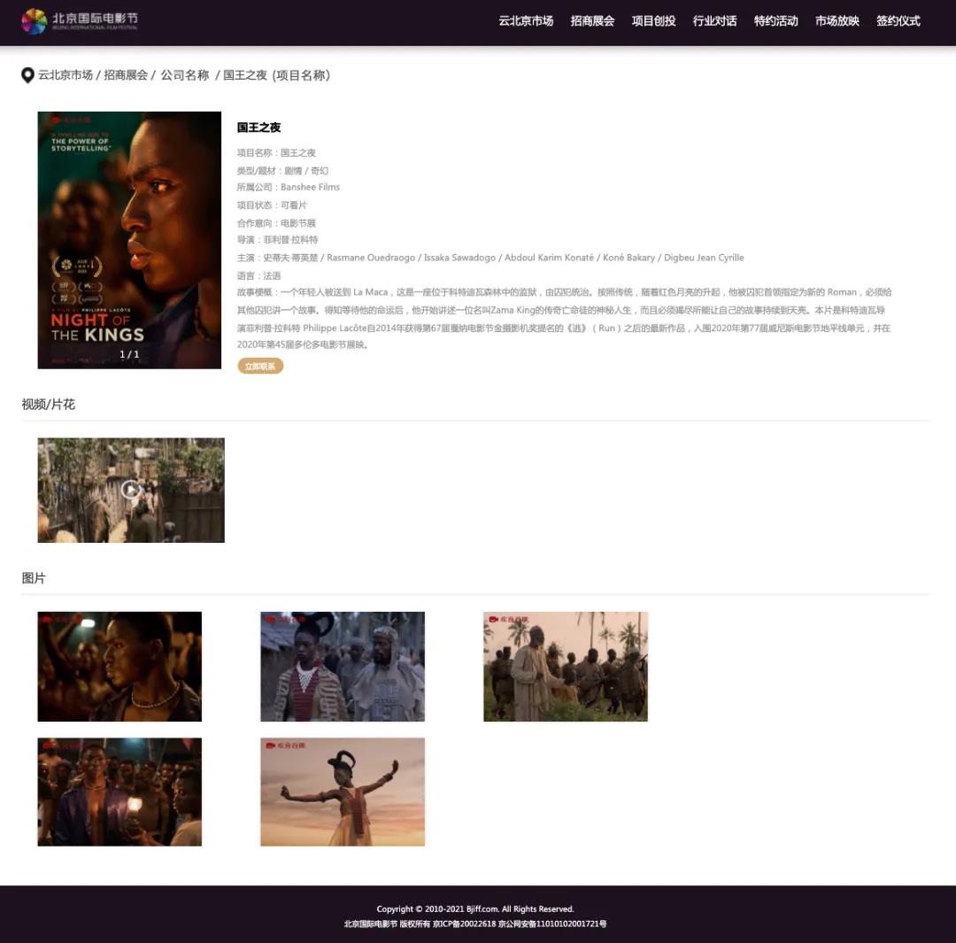Open still of woman with tall headdress
956x943 pixels.
coord(343,666)
